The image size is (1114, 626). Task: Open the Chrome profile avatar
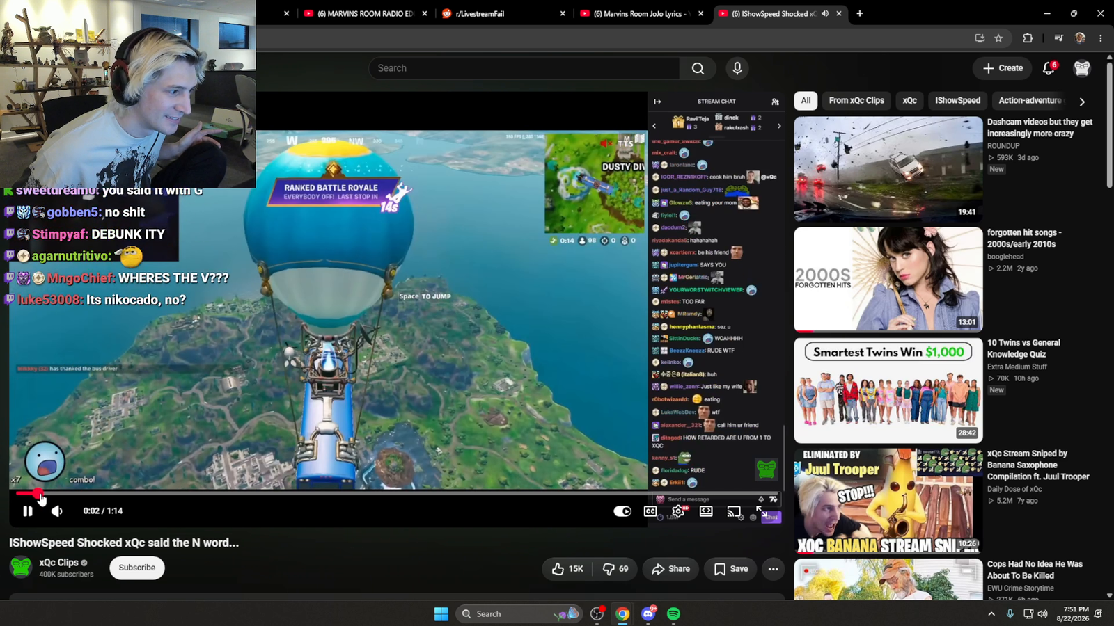1081,38
